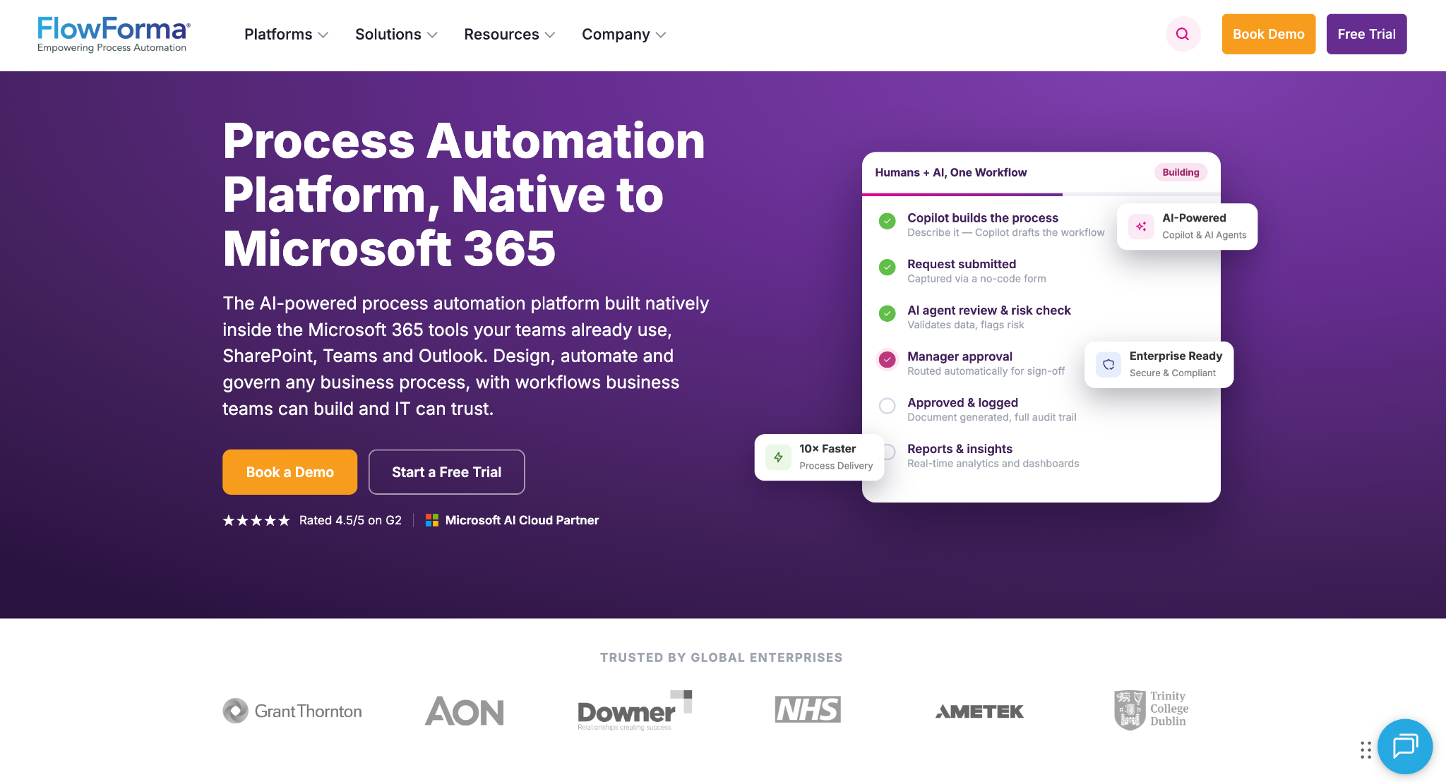Open the Solutions menu

coord(397,35)
